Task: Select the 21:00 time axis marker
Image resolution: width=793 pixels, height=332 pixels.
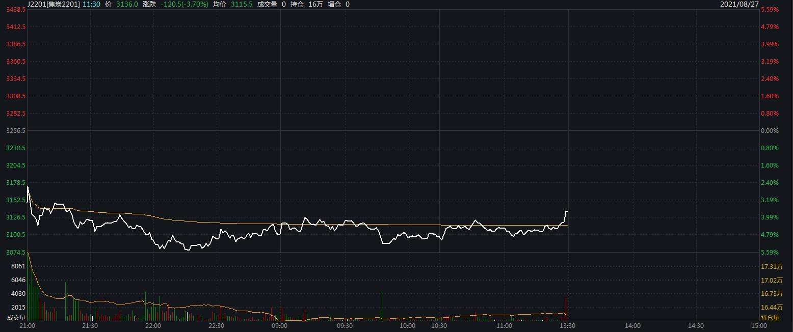Action: click(x=27, y=326)
